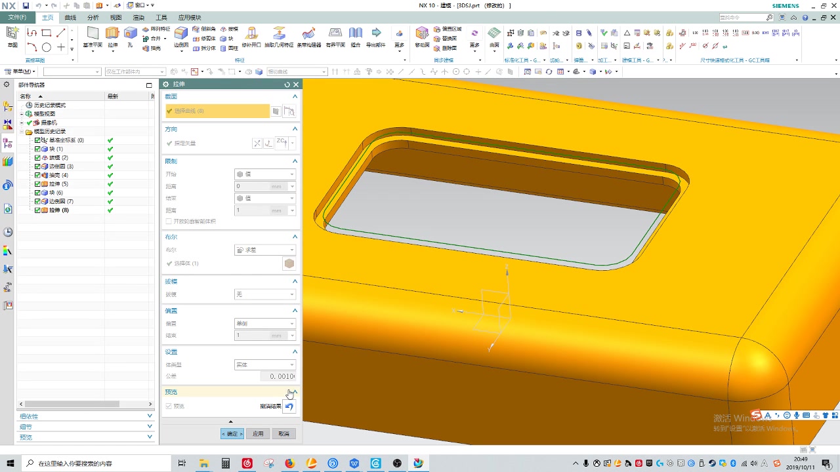The image size is (840, 472).
Task: Toggle checkbox for 边倒圆 (3) feature
Action: [x=38, y=167]
